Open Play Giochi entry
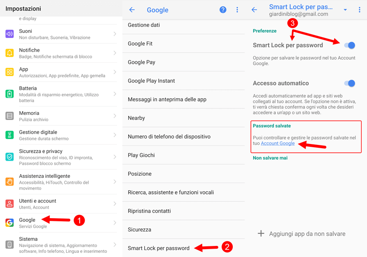The image size is (367, 257). (183, 155)
